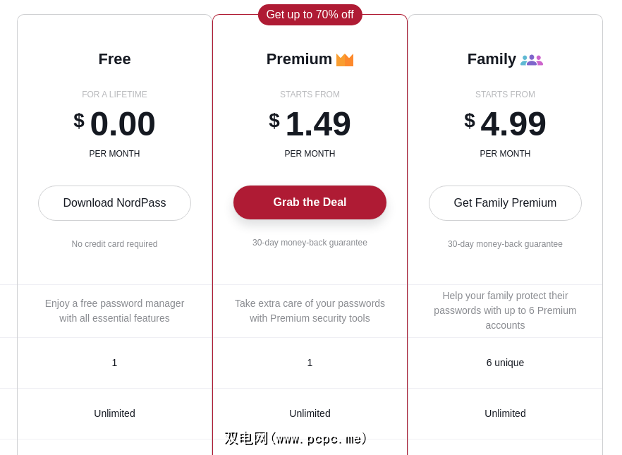Click the 6 unique value under Family

pos(505,363)
